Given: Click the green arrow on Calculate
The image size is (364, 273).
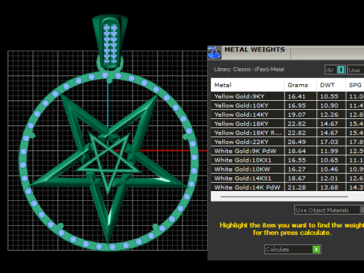Looking at the screenshot, I should click(316, 249).
